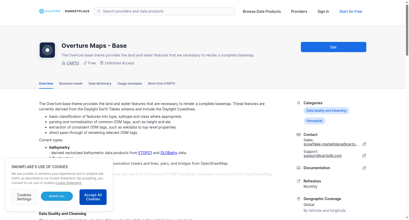Click the Snowflake Marketplace logo
Image resolution: width=409 pixels, height=220 pixels.
64,11
